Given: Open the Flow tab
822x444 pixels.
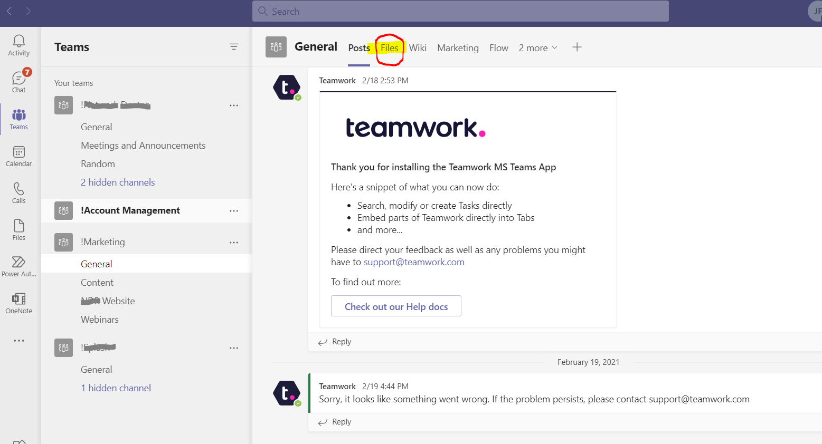Looking at the screenshot, I should point(499,48).
